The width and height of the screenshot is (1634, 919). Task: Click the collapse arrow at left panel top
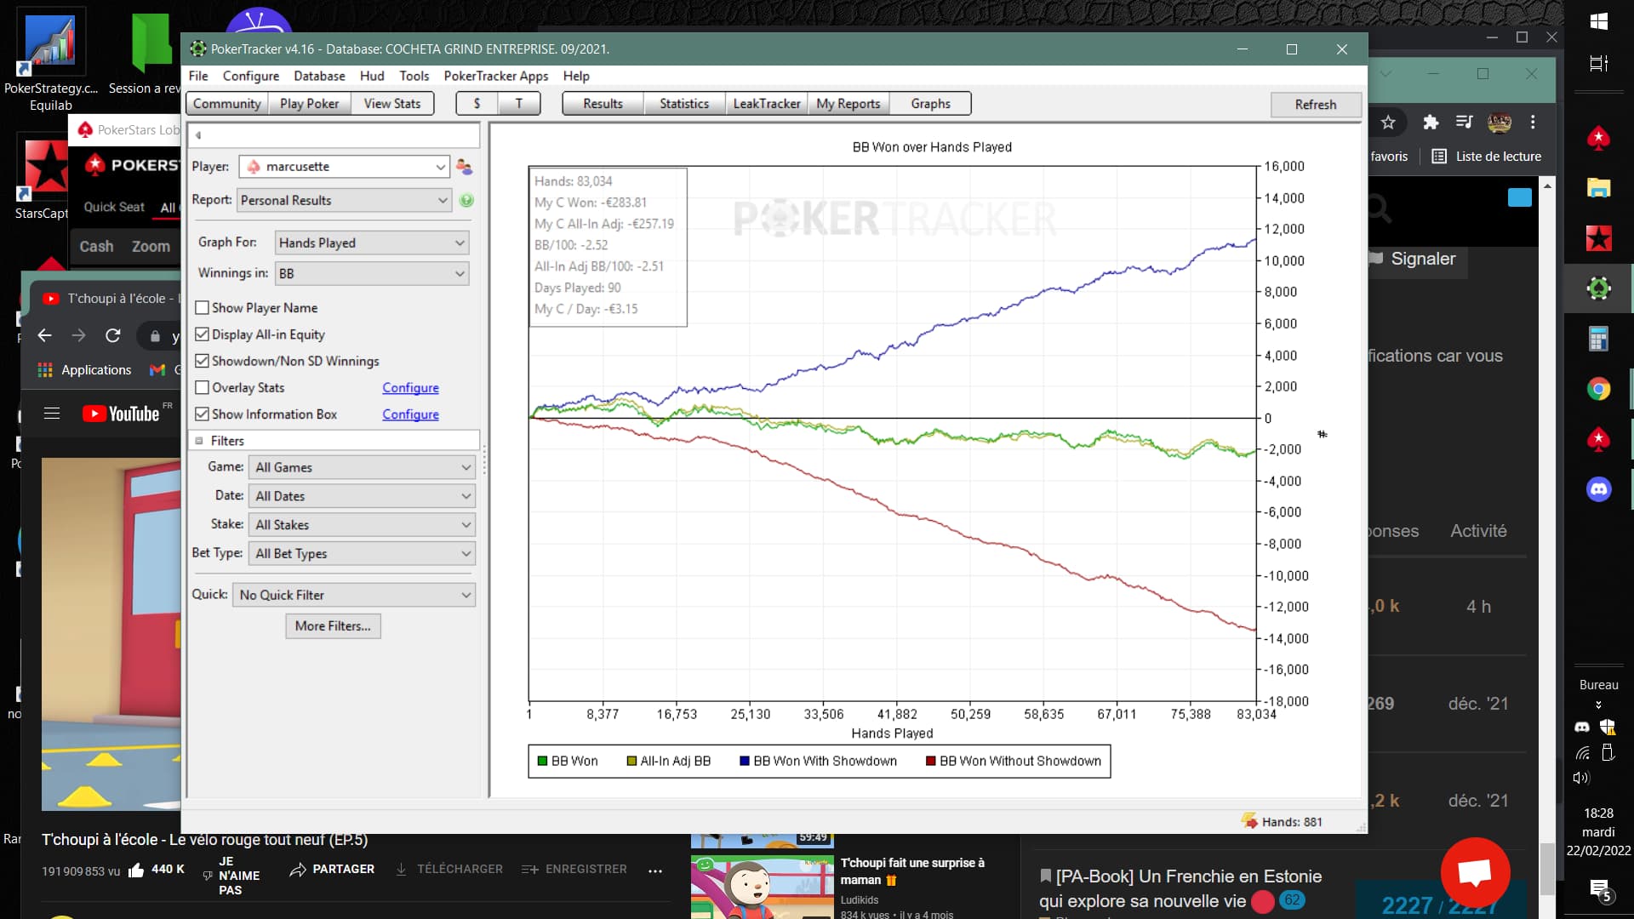(198, 135)
